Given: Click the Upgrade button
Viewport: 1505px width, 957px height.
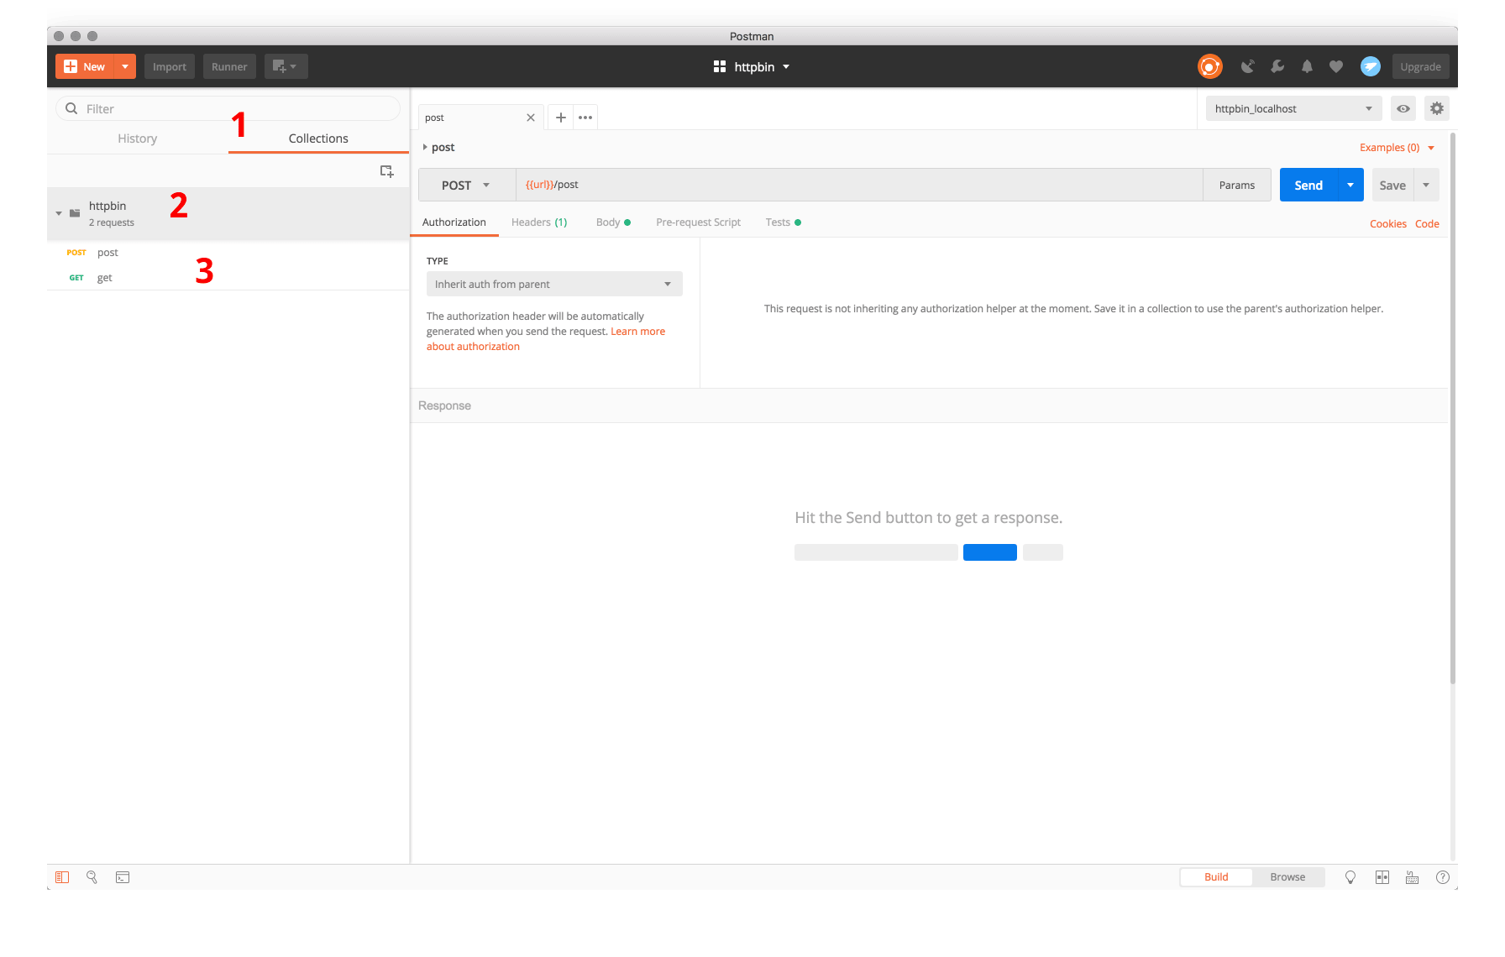Looking at the screenshot, I should [1420, 66].
